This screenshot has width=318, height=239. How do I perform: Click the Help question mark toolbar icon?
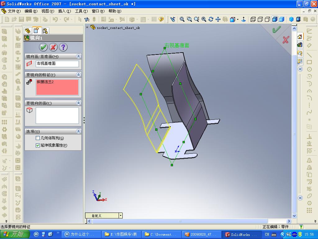coord(161,19)
